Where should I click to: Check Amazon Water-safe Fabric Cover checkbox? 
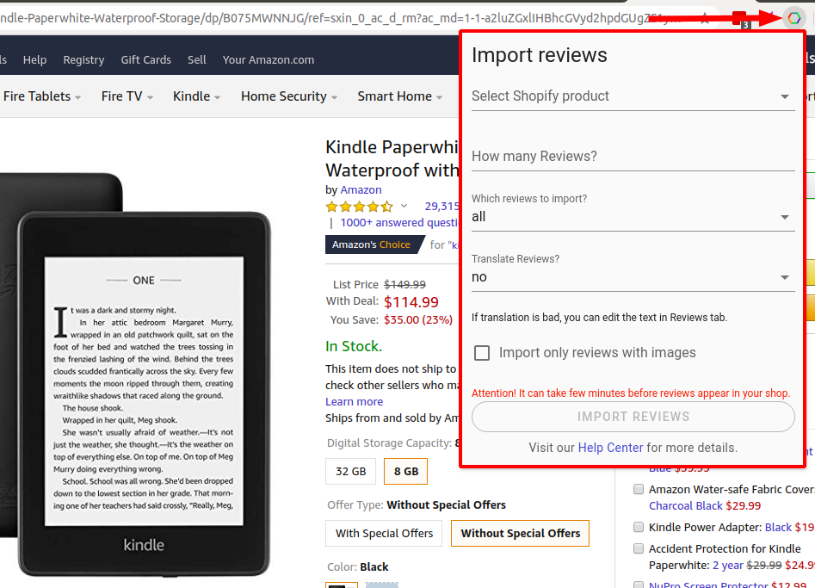639,489
